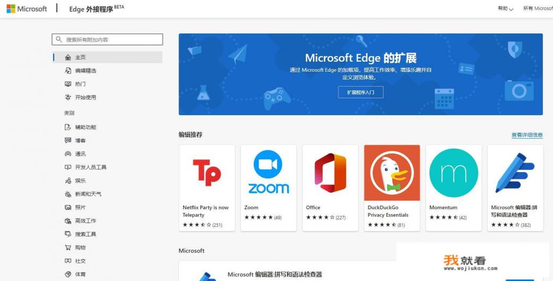Click the search all add-ons field
Image resolution: width=553 pixels, height=281 pixels.
[x=107, y=39]
